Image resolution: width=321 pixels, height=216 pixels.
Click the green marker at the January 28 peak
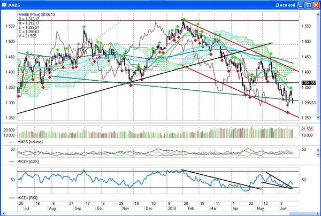tap(184, 19)
